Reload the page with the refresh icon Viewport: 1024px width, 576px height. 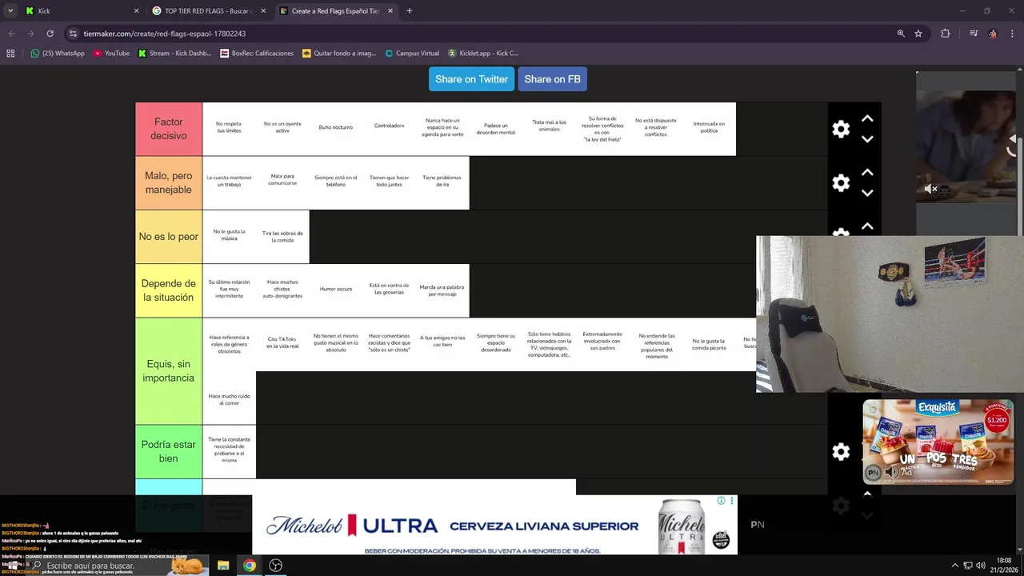pos(50,34)
